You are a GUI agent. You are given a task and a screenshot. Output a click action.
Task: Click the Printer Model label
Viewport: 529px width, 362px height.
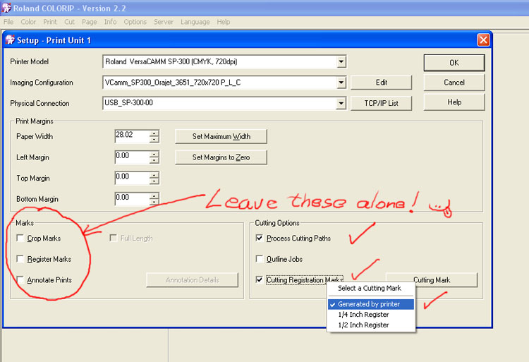pyautogui.click(x=30, y=61)
